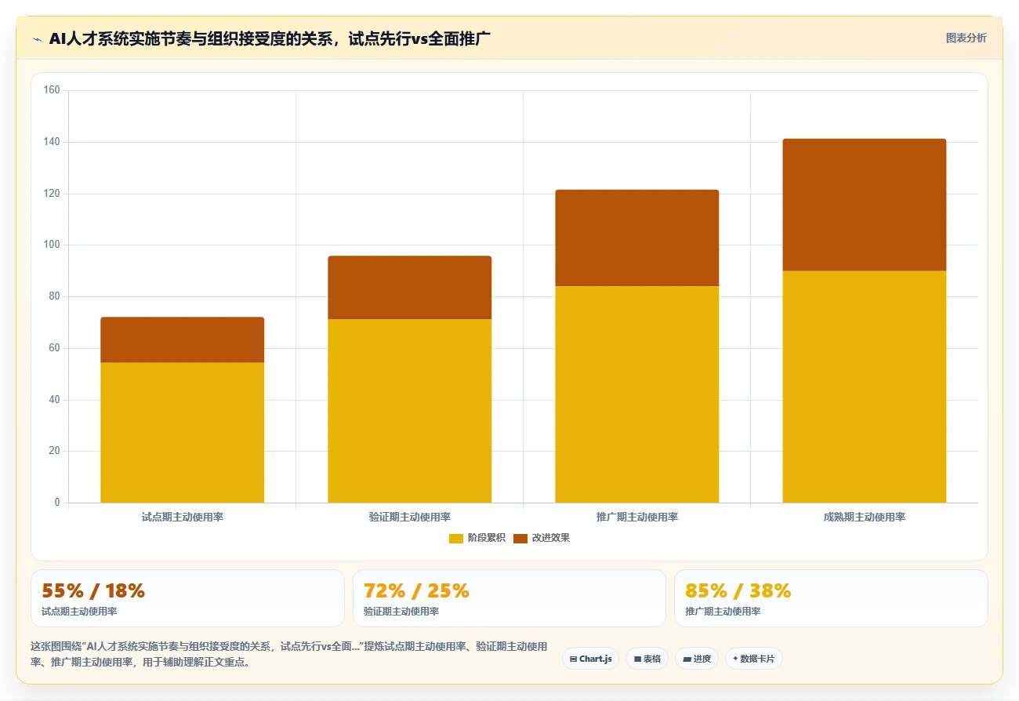1019x701 pixels.
Task: Click the brown bar segment for 验证期主动使用率
Action: click(x=409, y=287)
